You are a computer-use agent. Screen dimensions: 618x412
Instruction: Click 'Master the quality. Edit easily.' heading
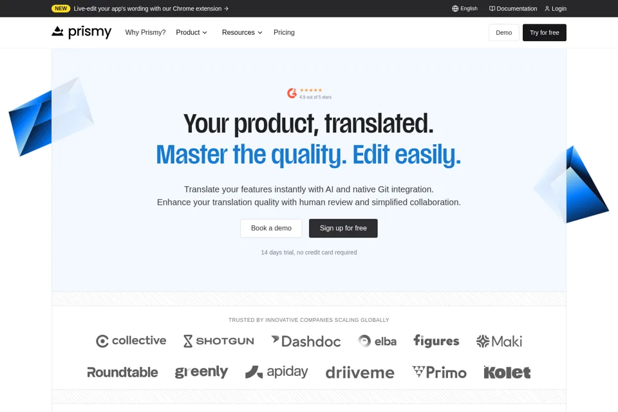click(x=308, y=154)
